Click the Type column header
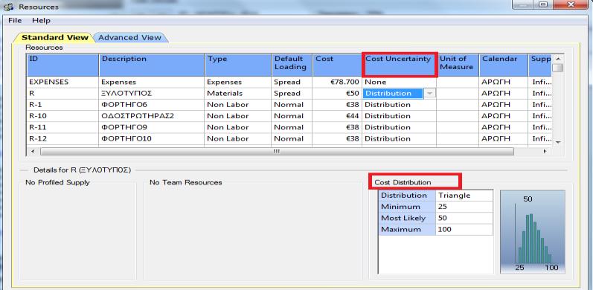Screen dimensions: 593x290 pos(238,65)
